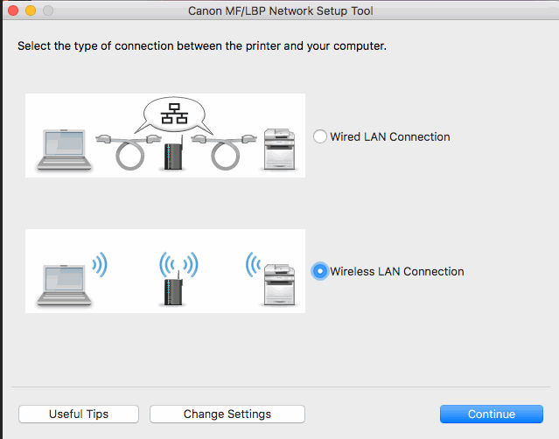Close the Network Setup Tool window
This screenshot has height=439, width=559.
12,10
